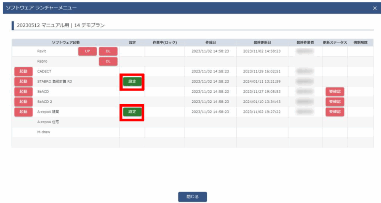The image size is (381, 203).
Task: Click 起動 in the SeACD row
Action: click(23, 92)
